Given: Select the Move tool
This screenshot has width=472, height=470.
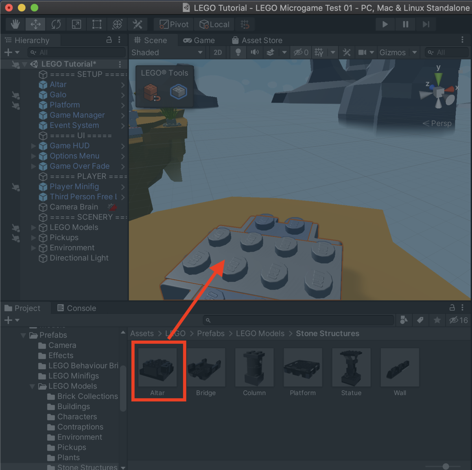Looking at the screenshot, I should tap(36, 24).
